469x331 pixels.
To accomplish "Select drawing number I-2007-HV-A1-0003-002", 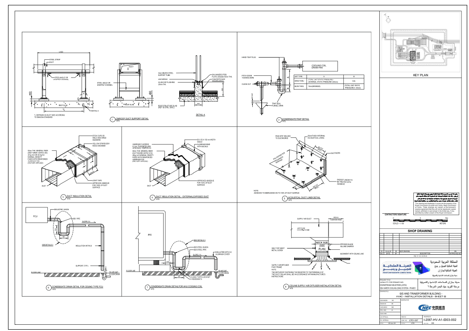I will 440,320.
